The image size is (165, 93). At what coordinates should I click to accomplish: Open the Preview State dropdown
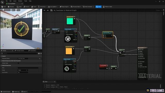tap(76, 7)
